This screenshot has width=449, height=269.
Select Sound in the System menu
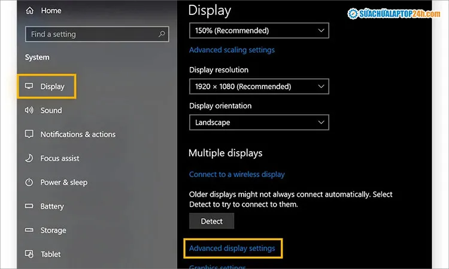tap(51, 111)
